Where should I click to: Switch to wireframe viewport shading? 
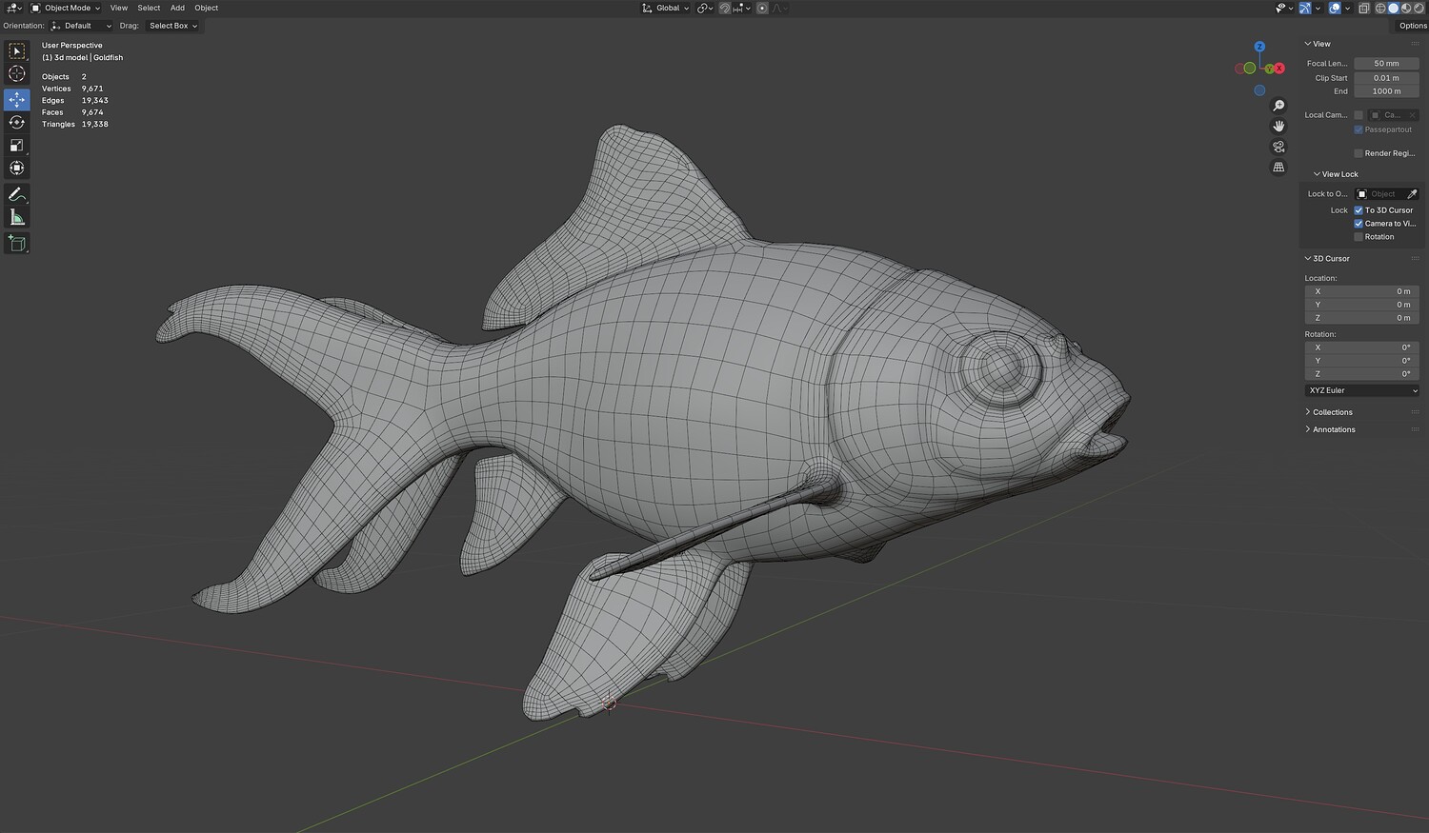point(1379,8)
